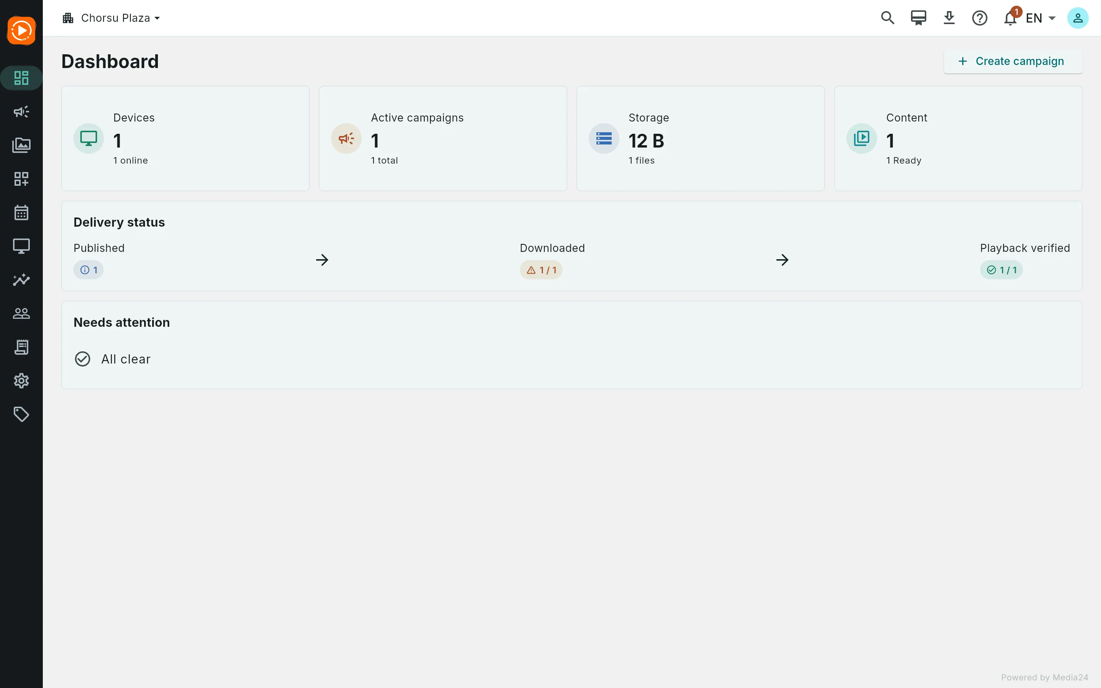Click the Downloaded warning chip 1 / 1
Screen dimensions: 1101x688
pos(541,270)
